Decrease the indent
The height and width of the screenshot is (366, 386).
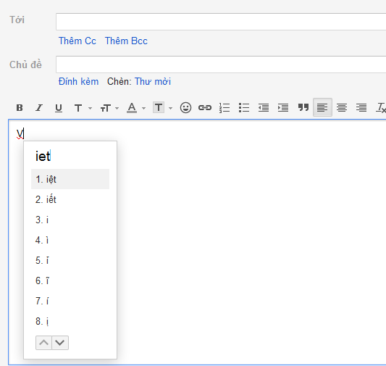click(x=264, y=108)
